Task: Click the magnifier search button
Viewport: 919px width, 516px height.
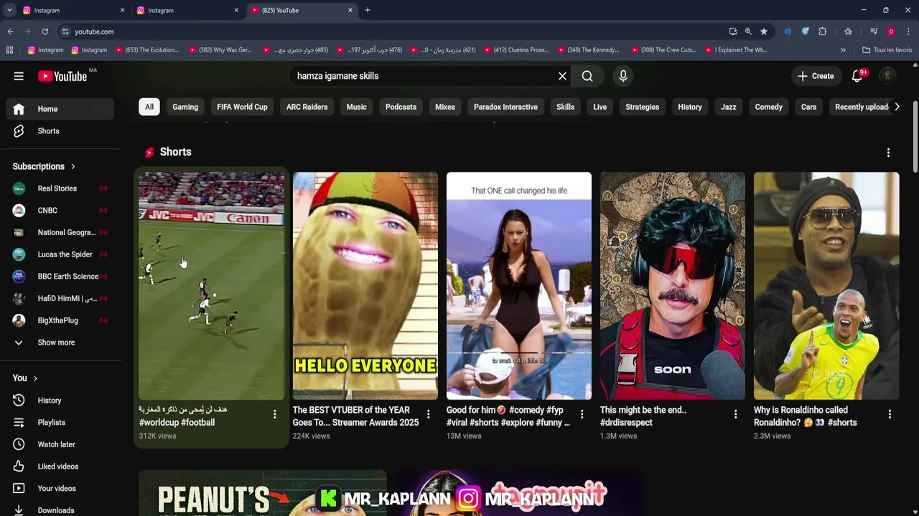Action: tap(587, 76)
